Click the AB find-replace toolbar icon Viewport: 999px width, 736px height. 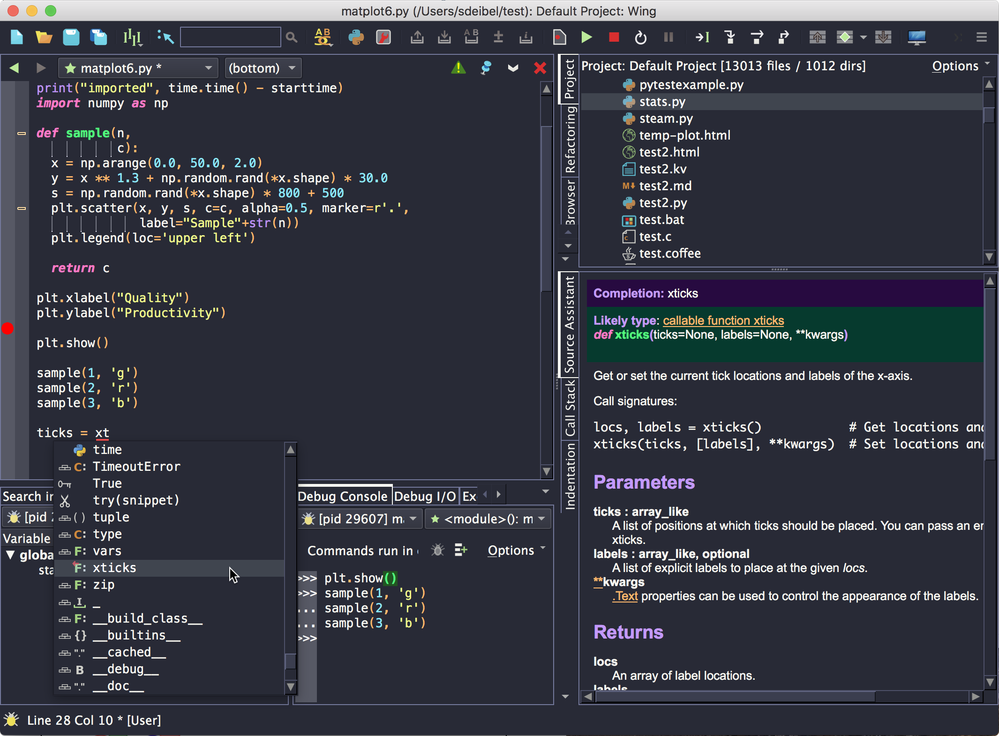coord(323,37)
